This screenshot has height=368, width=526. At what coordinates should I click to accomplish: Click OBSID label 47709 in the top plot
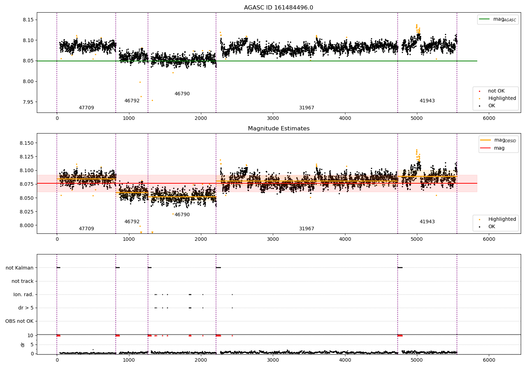(x=86, y=108)
